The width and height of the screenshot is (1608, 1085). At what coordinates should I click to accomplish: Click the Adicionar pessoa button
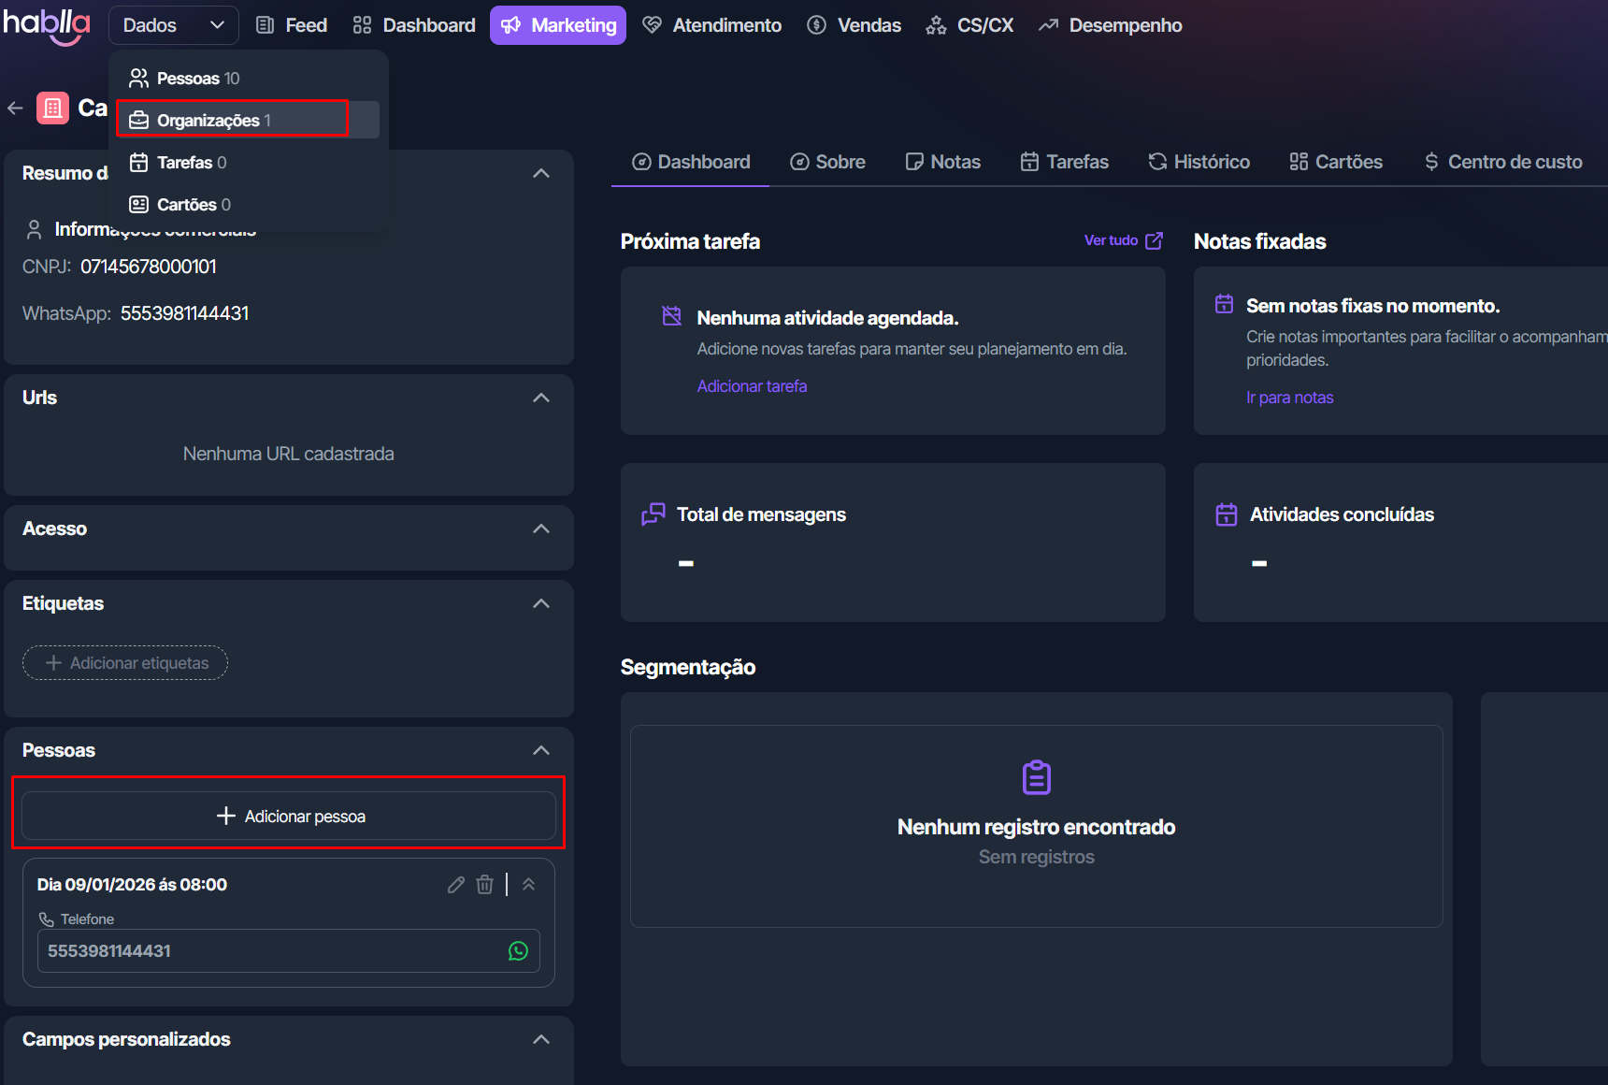click(x=289, y=817)
